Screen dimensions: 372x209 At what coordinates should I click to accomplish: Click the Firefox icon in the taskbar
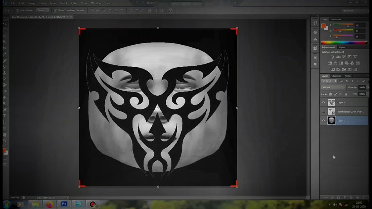(49, 205)
